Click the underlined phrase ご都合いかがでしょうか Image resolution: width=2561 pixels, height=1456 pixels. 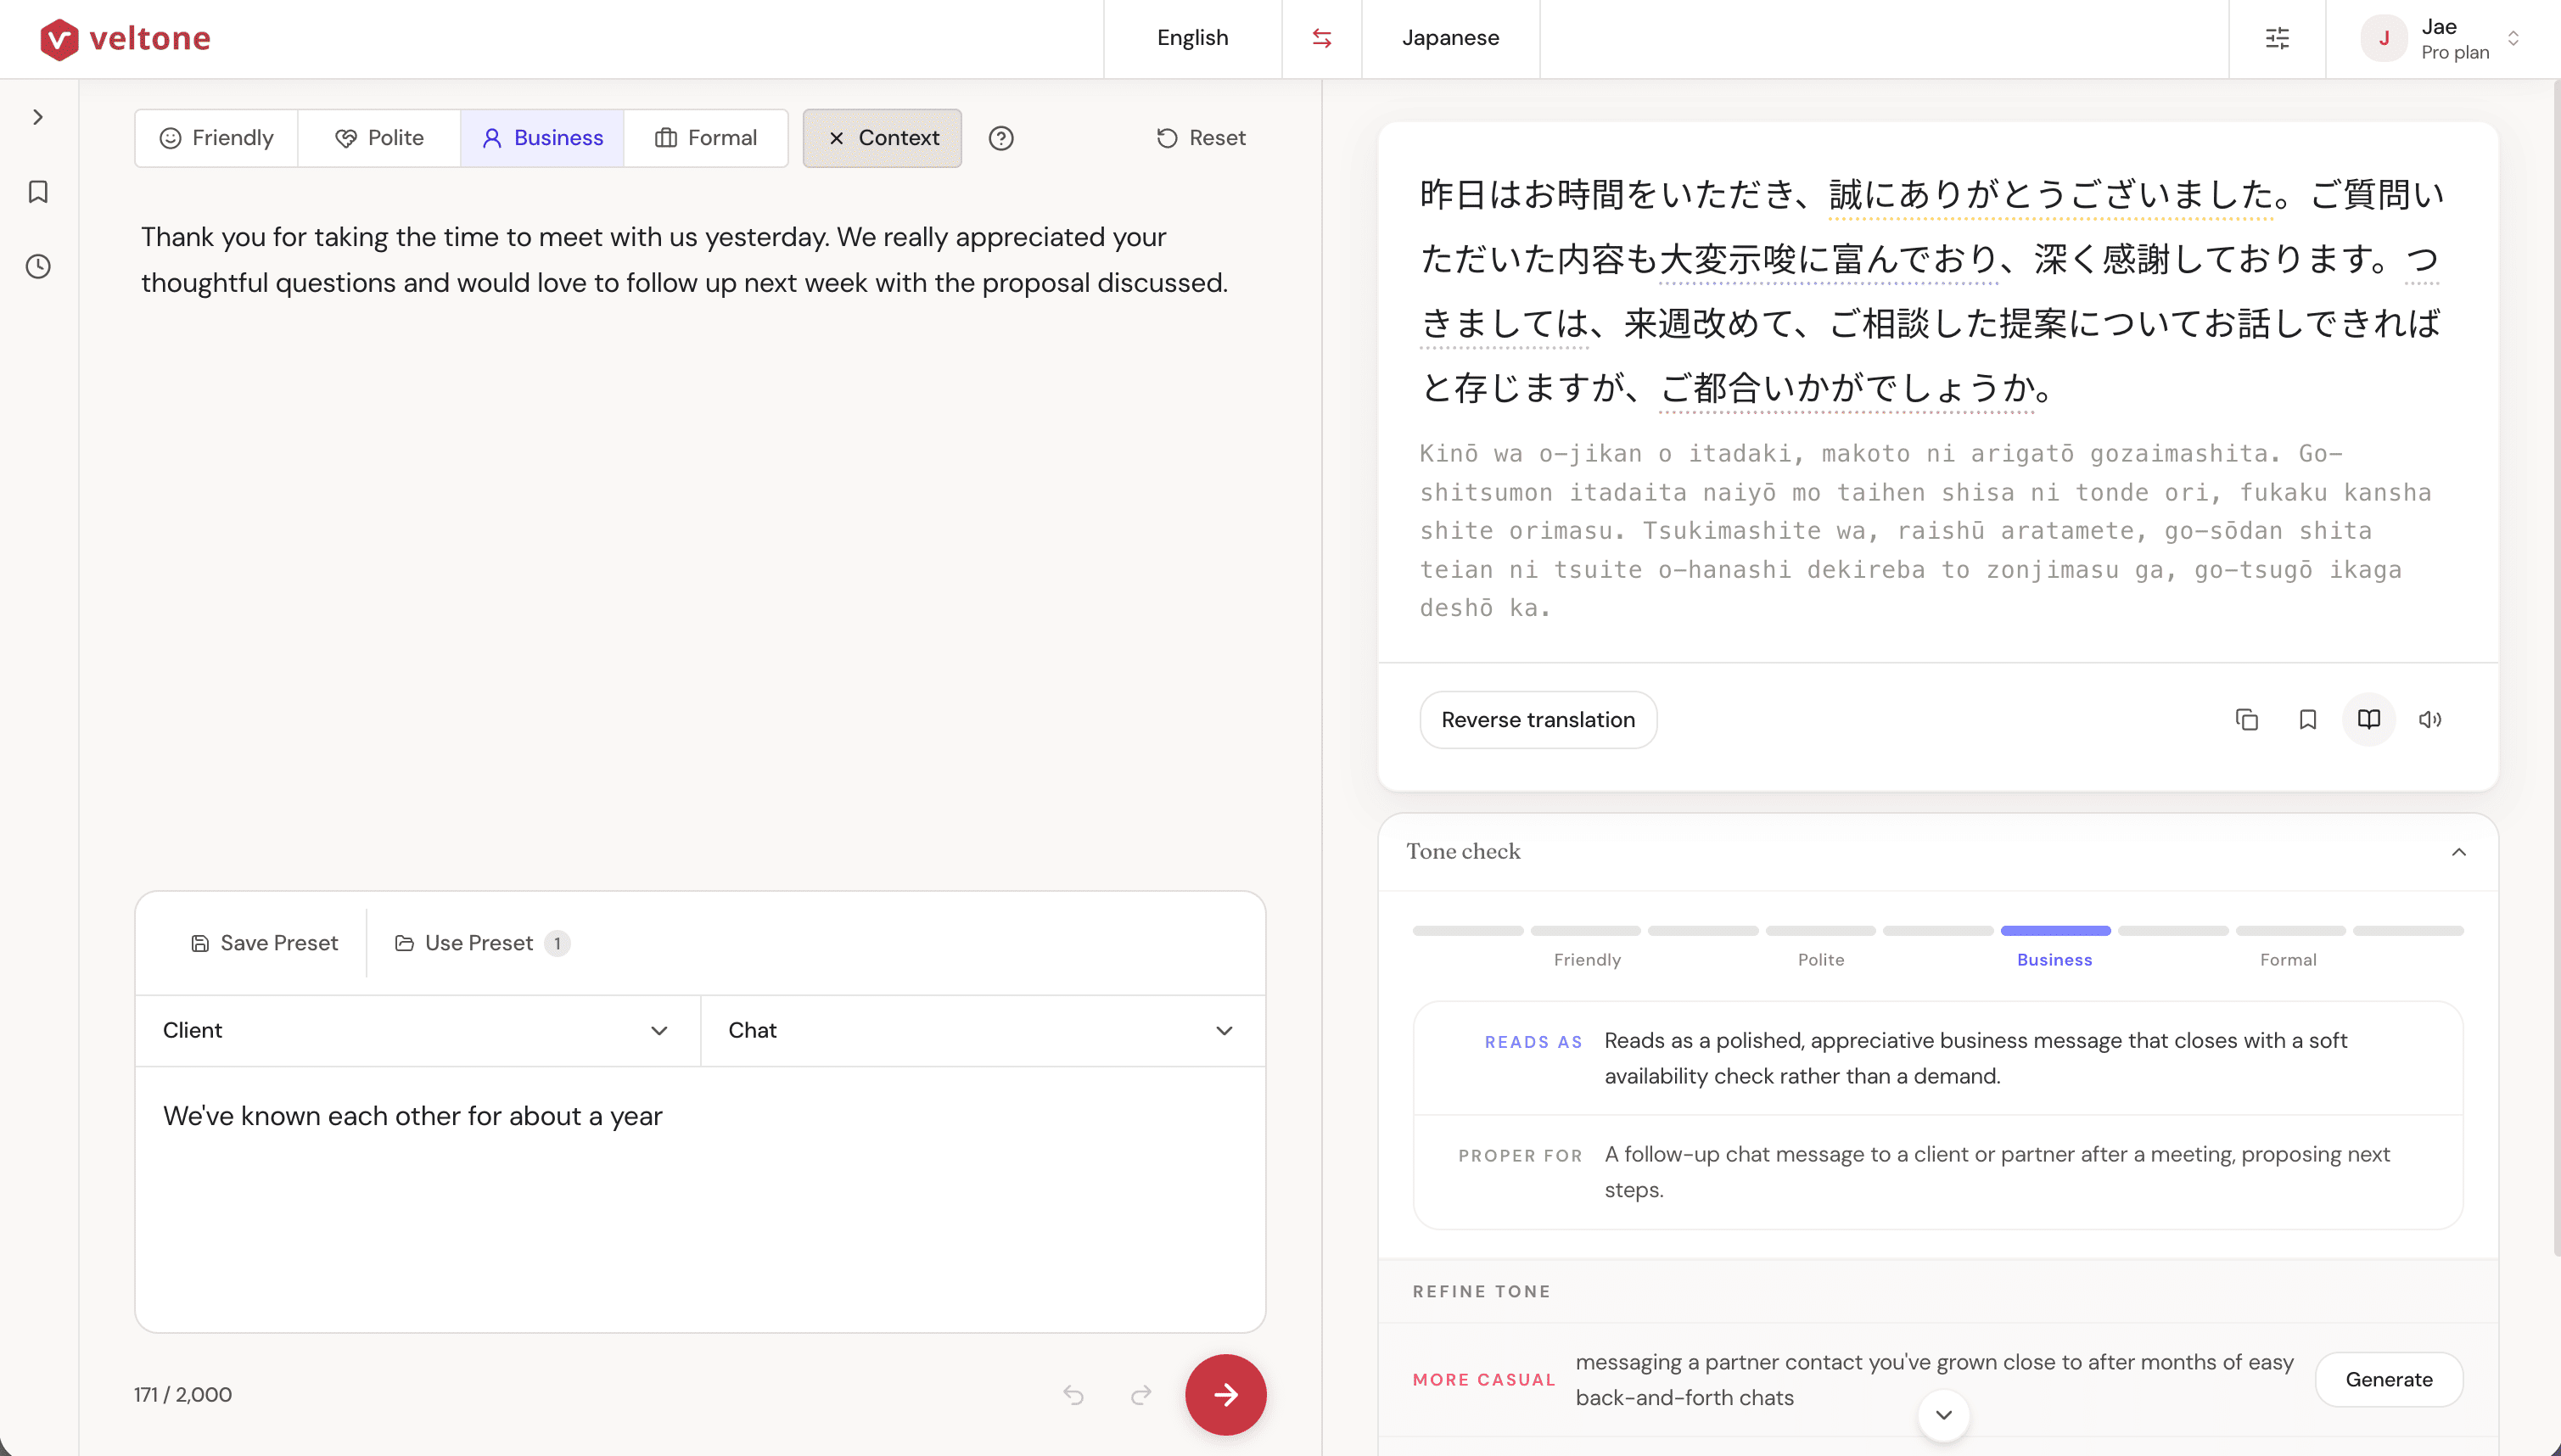[1847, 388]
